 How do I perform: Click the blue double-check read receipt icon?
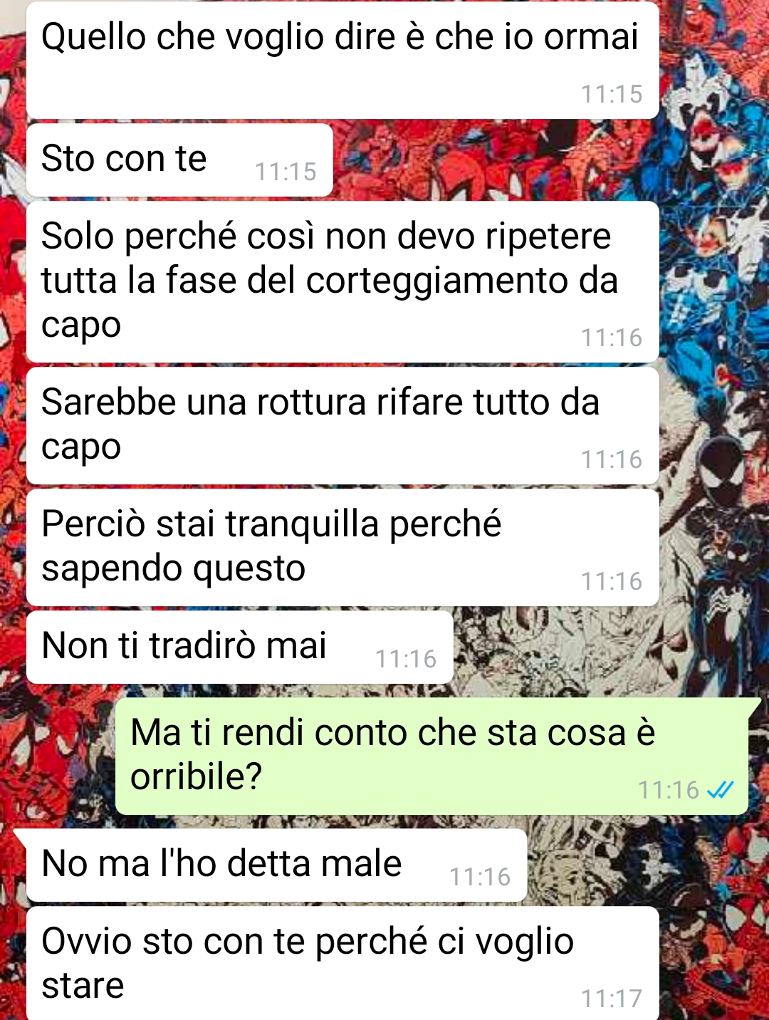(x=720, y=789)
